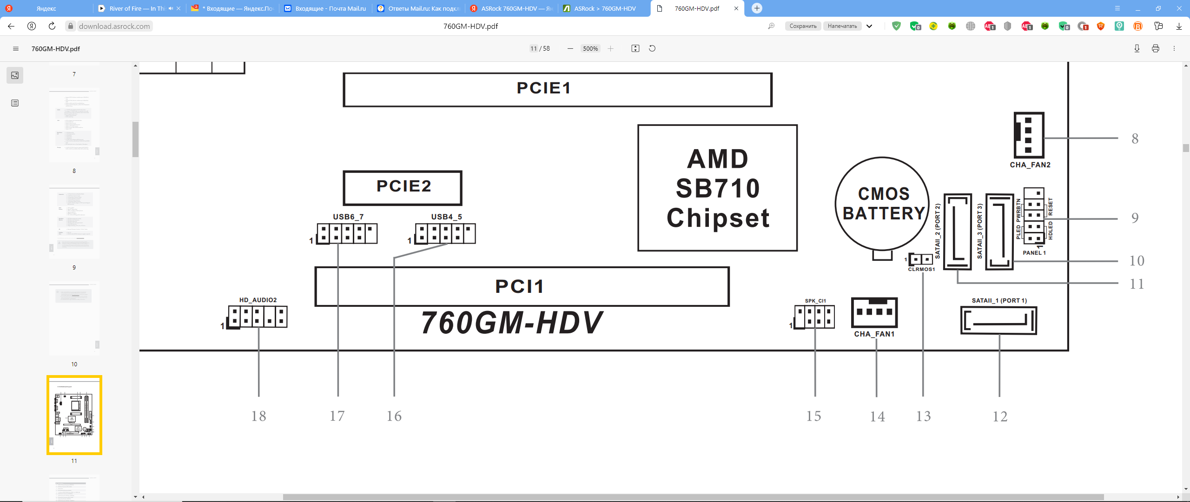
Task: Click the horizontal document scrollbar
Action: click(693, 497)
